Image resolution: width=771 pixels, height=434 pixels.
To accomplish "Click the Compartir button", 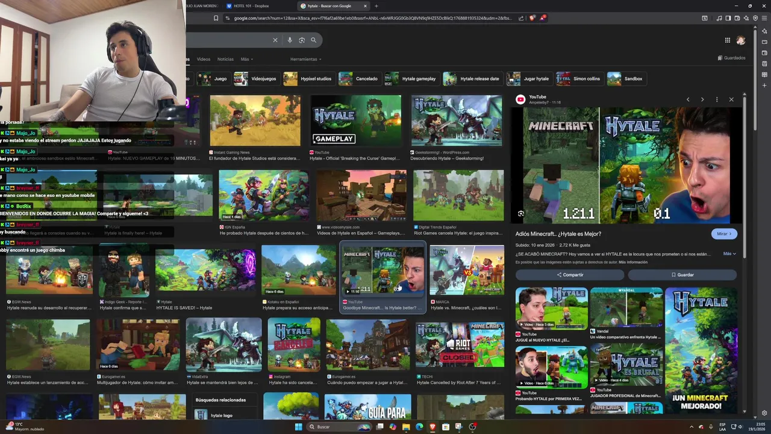I will coord(570,275).
